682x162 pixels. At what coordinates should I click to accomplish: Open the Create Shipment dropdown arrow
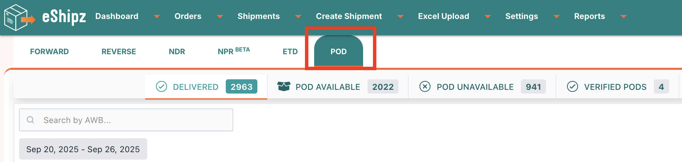pos(400,17)
